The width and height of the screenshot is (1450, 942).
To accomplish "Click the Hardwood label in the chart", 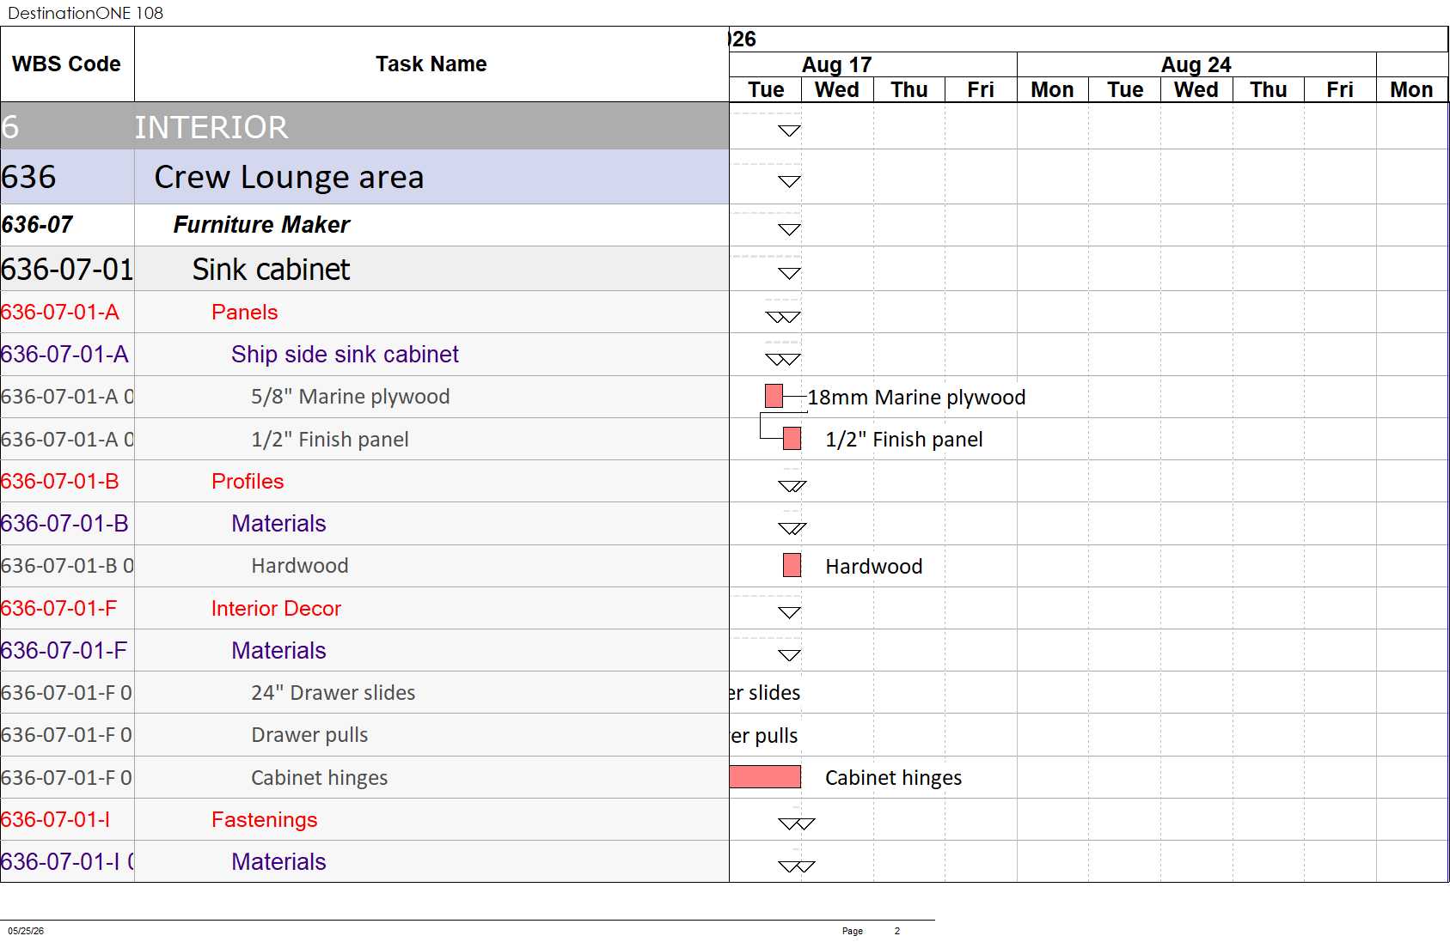I will pyautogui.click(x=873, y=566).
